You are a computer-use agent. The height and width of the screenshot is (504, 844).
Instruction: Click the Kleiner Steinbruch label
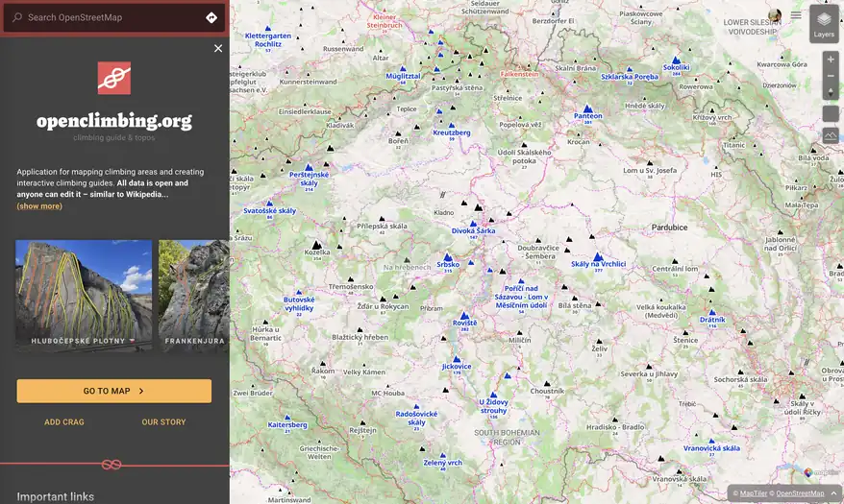click(385, 21)
